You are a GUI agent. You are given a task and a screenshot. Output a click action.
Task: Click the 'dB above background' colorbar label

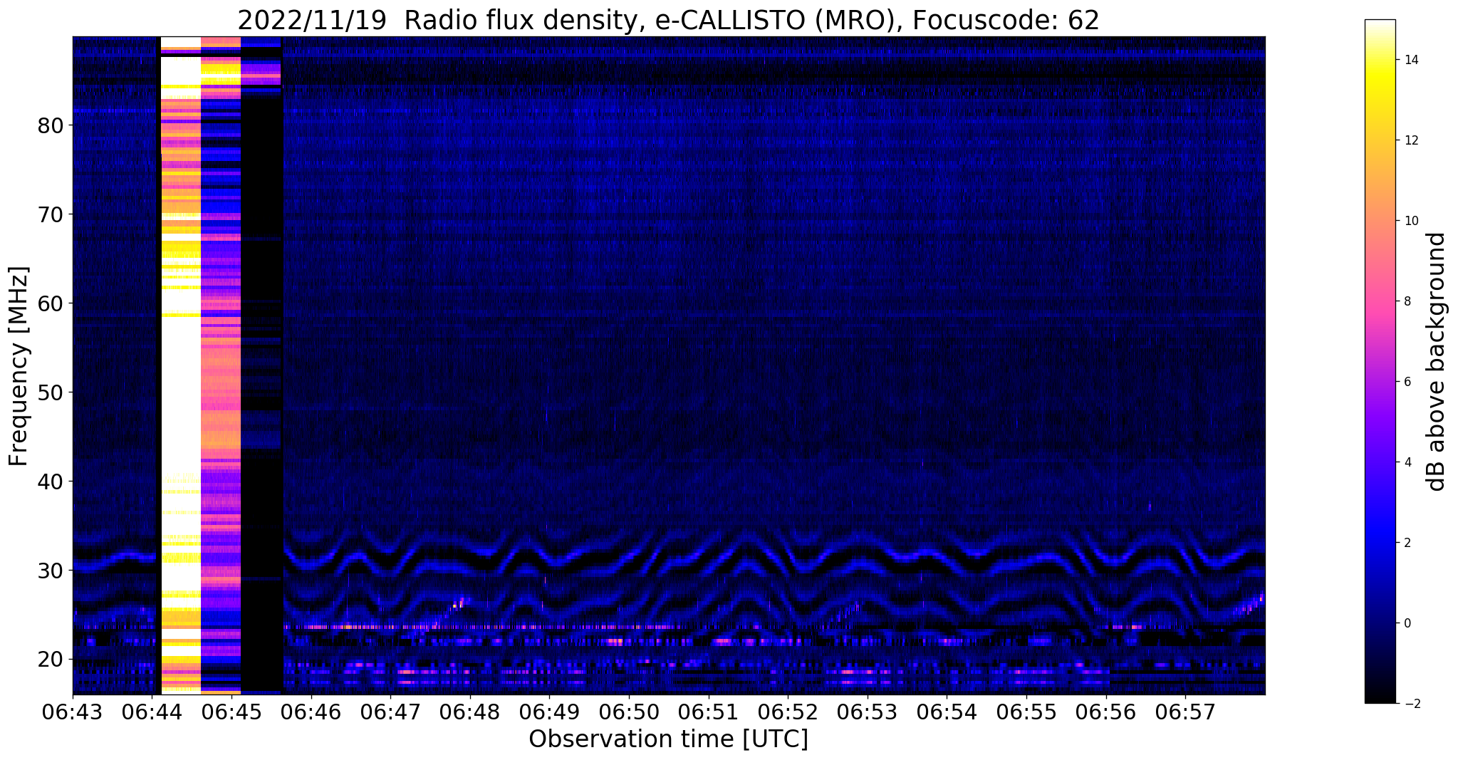click(x=1437, y=362)
